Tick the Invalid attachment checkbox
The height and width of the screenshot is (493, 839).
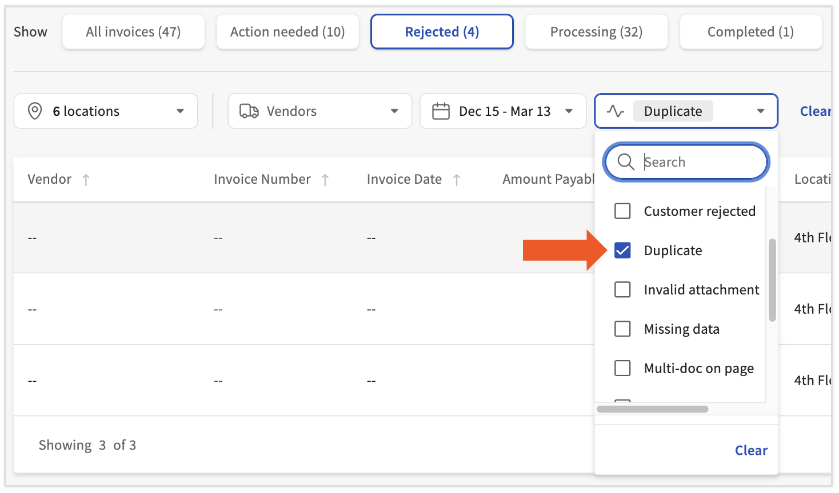click(x=622, y=290)
